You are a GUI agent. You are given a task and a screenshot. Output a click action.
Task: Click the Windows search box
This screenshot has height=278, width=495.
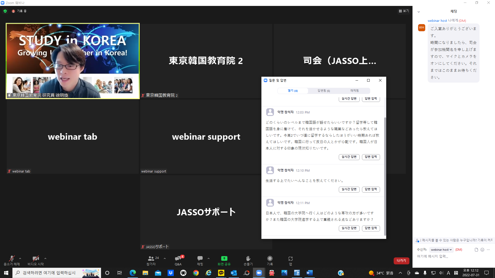(57, 273)
